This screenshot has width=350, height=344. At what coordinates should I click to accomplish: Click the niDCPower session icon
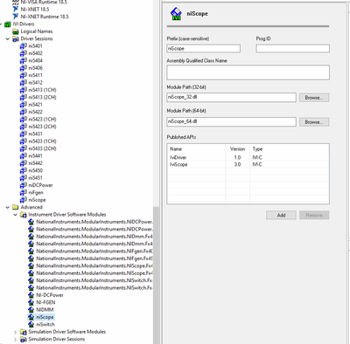tap(24, 185)
